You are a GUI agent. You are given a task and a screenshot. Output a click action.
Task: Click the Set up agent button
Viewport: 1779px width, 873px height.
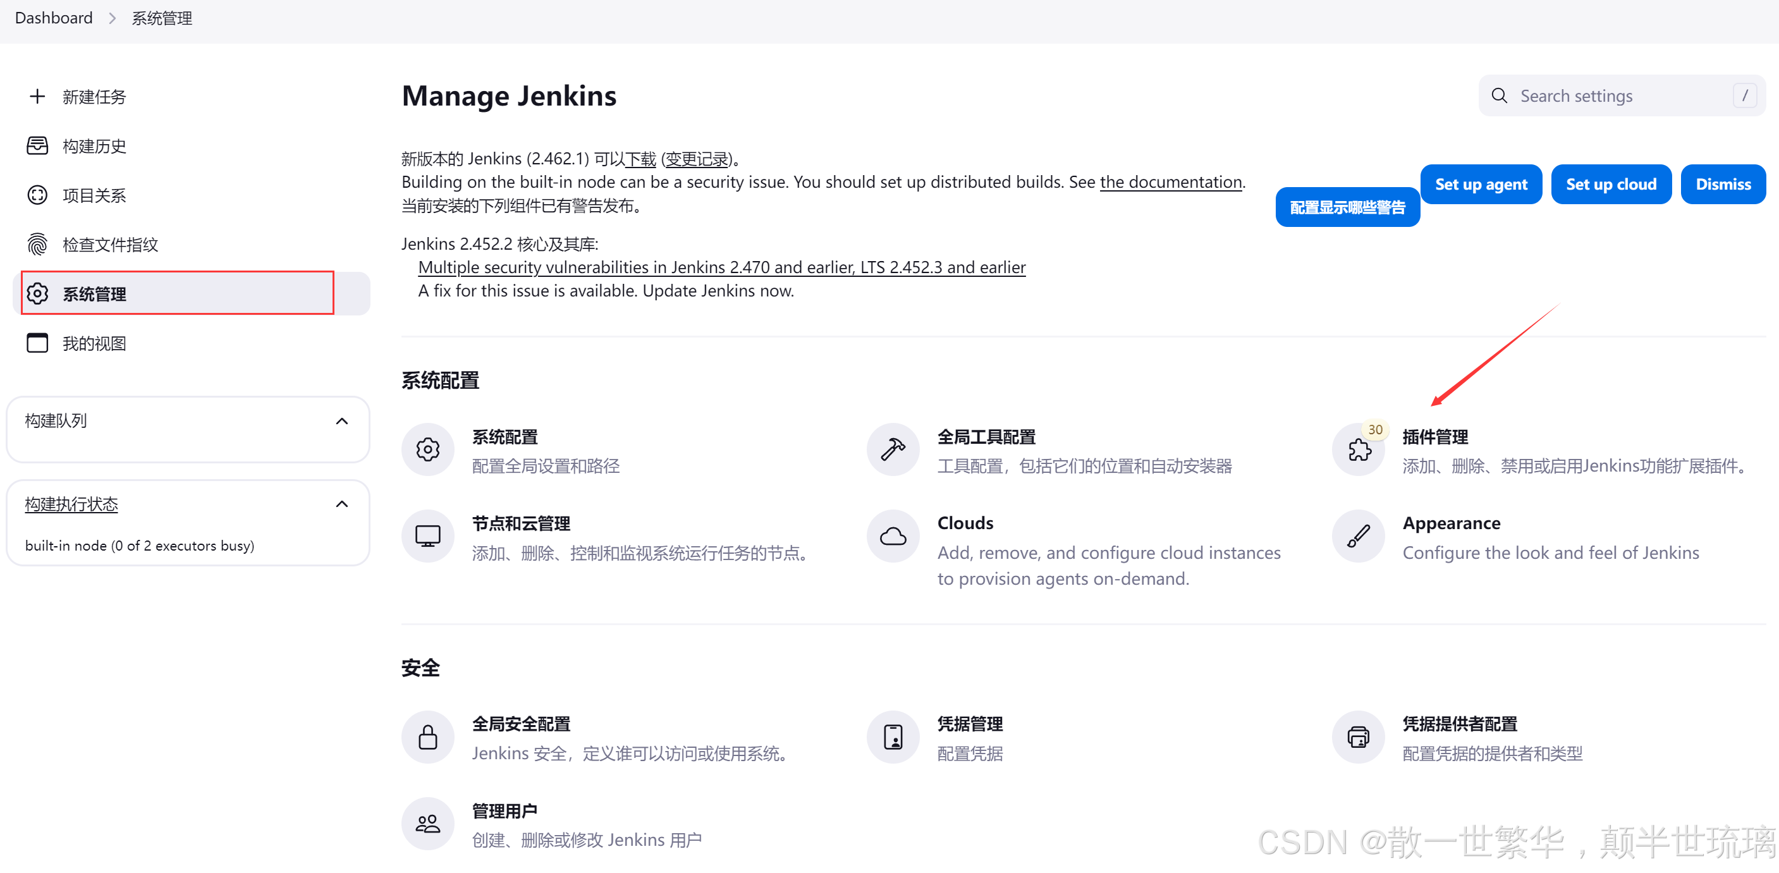point(1481,185)
